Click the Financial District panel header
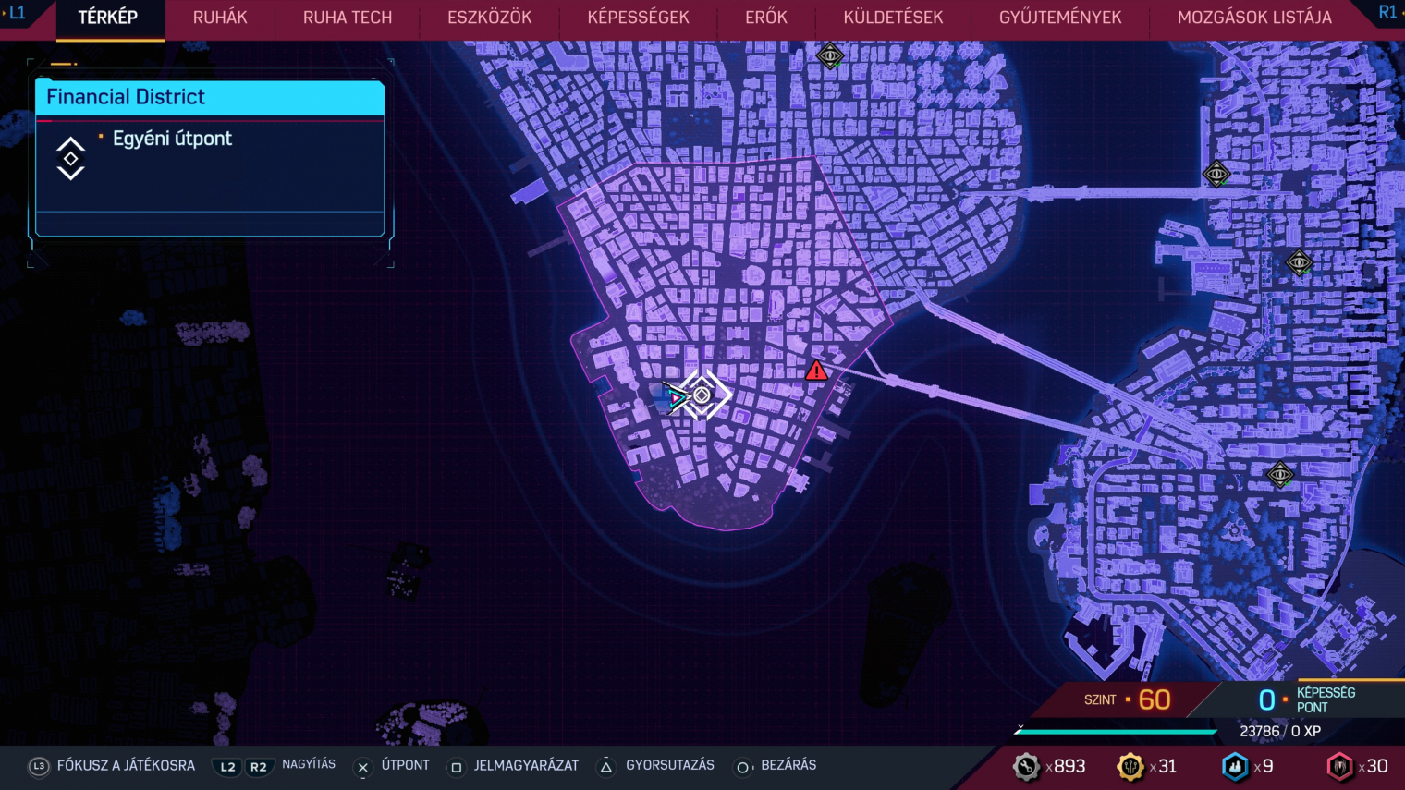Screen dimensions: 1405x790 [x=210, y=97]
